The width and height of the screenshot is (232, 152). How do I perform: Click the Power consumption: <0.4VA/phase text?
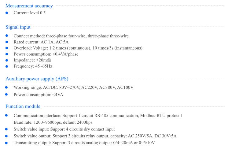point(46,54)
